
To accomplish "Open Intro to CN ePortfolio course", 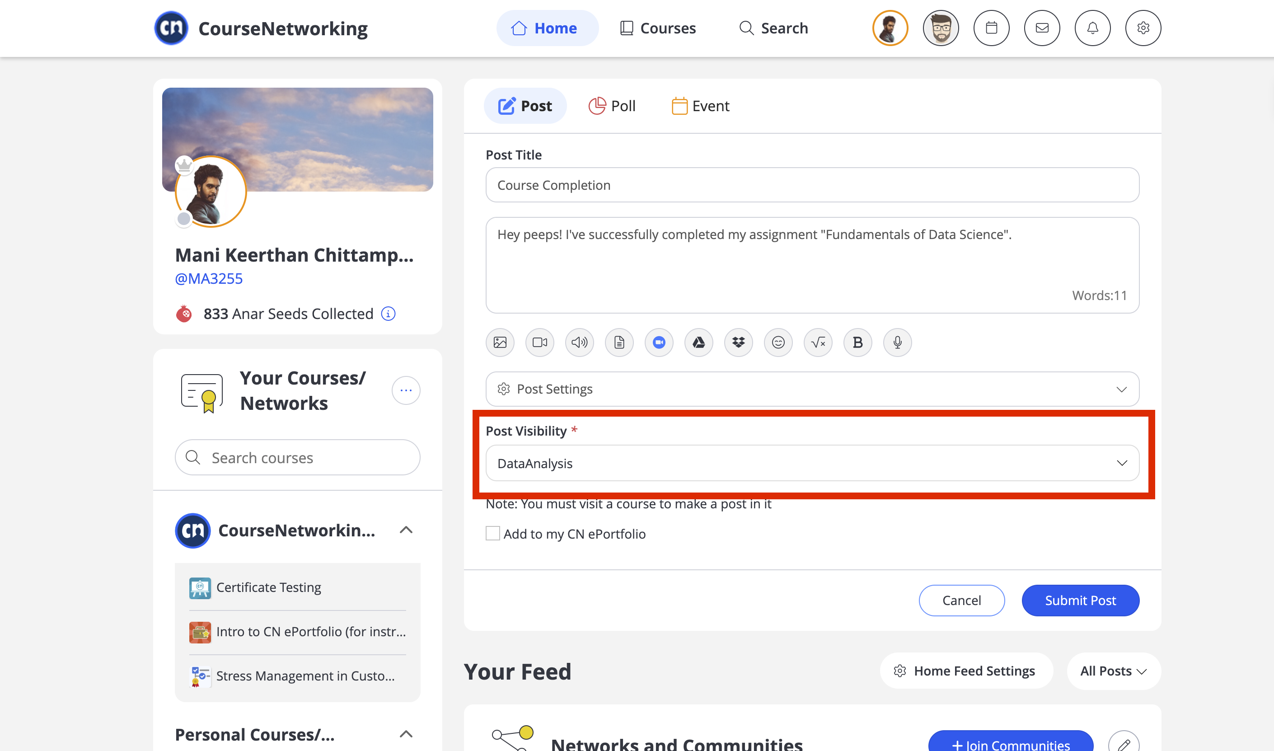I will coord(298,632).
